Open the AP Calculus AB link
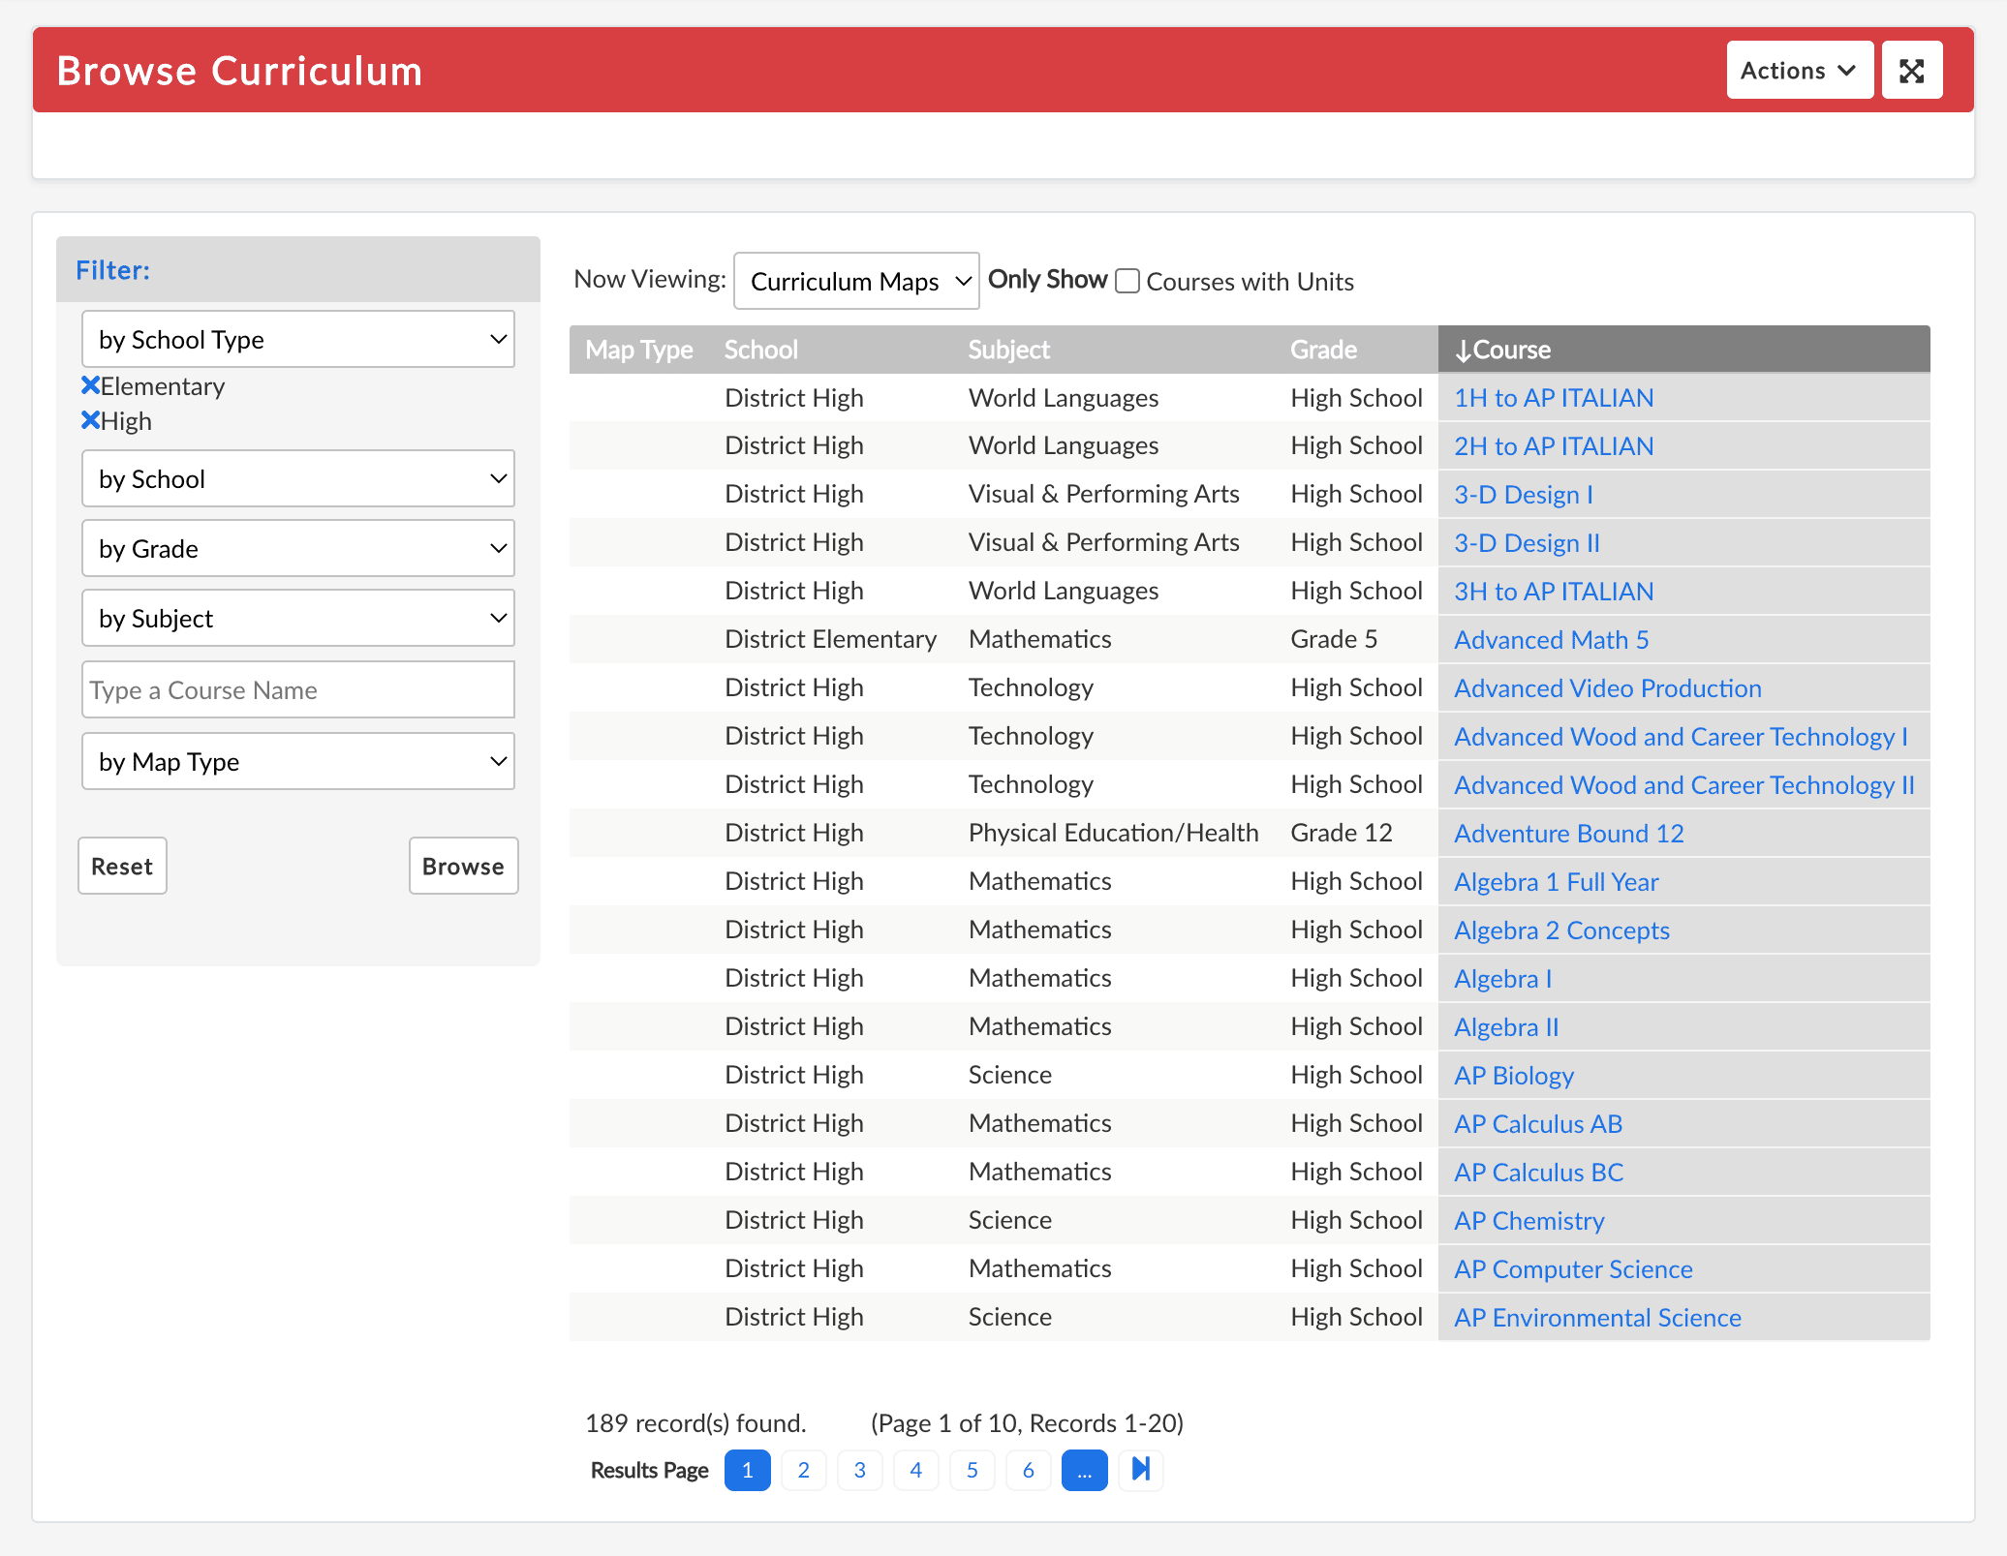The width and height of the screenshot is (2007, 1556). (1538, 1124)
